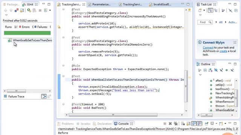Toggle Focus on Active Task in Outline
The height and width of the screenshot is (135, 241).
(x=200, y=70)
